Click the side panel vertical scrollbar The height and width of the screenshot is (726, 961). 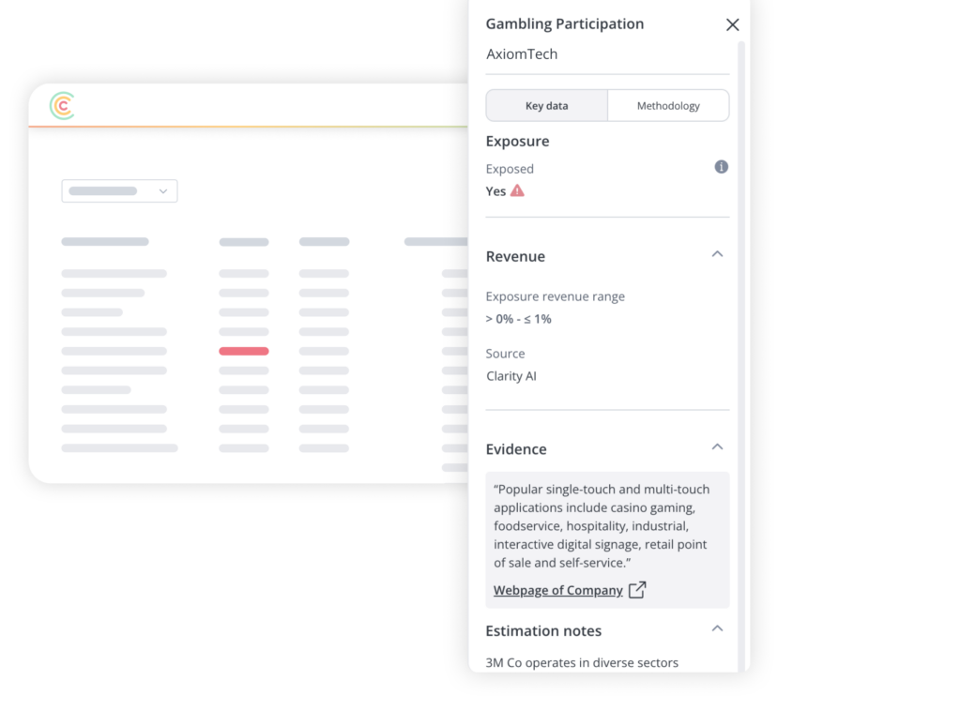pos(741,356)
